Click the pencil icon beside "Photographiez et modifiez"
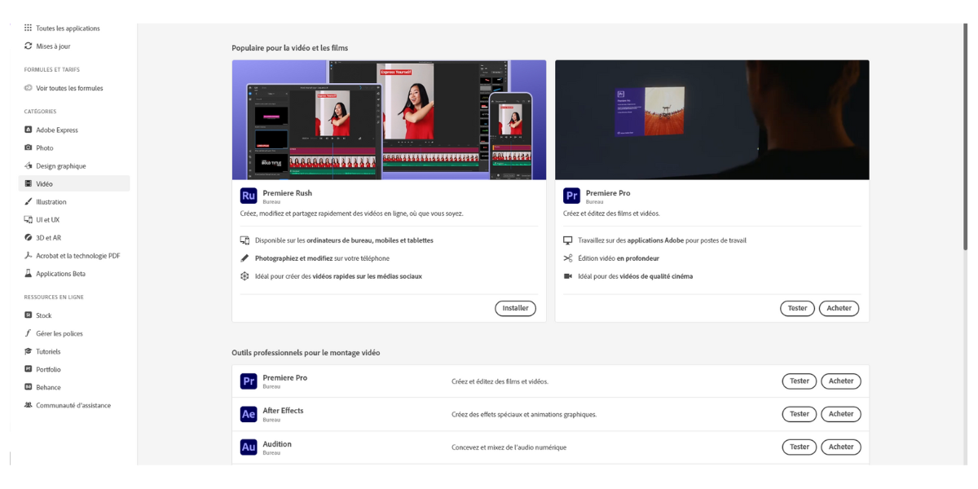This screenshot has height=489, width=978. pyautogui.click(x=244, y=258)
